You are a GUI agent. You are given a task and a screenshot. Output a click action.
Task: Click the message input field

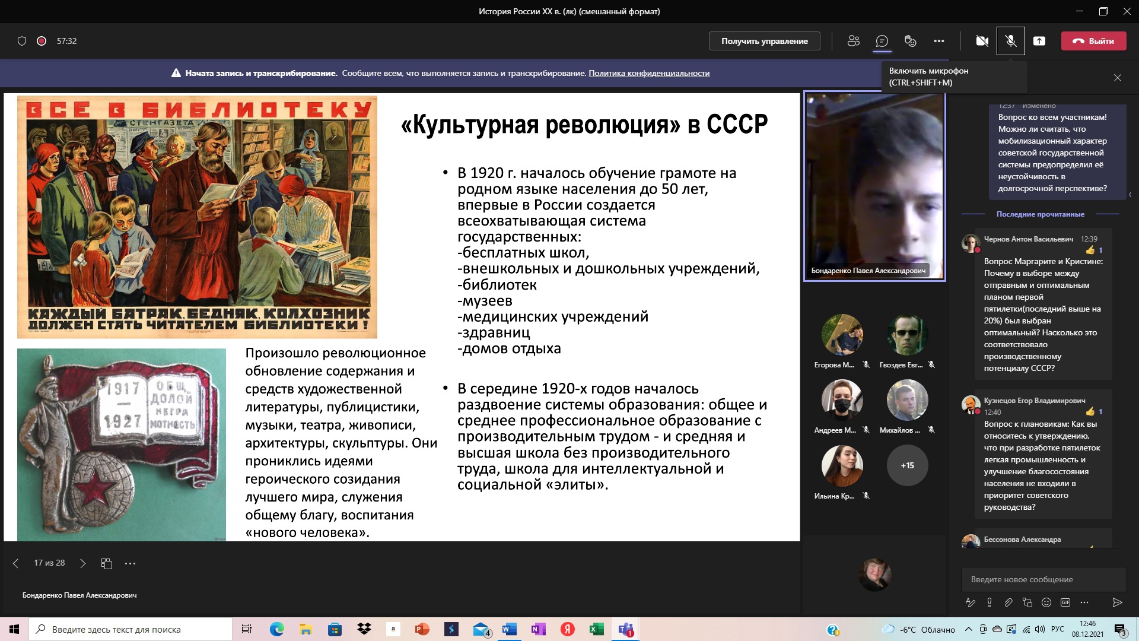click(1043, 579)
